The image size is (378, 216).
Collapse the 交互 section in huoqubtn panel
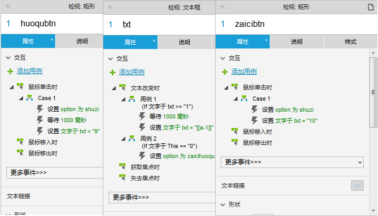click(8, 58)
